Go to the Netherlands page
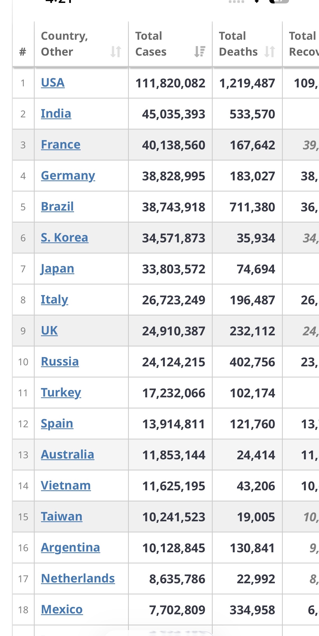Viewport: 319px width, 636px height. click(78, 579)
